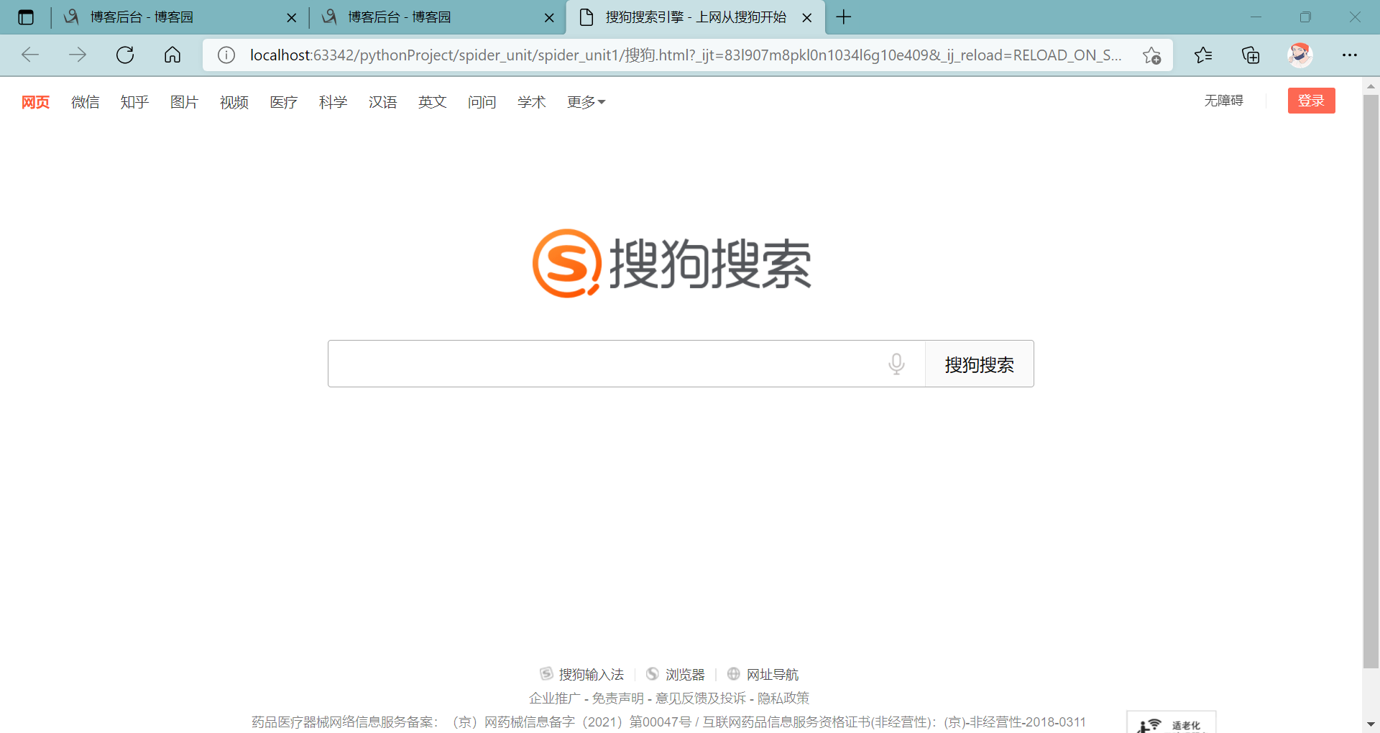Screen dimensions: 1380x733
Task: Select the 学术 search category
Action: click(531, 102)
